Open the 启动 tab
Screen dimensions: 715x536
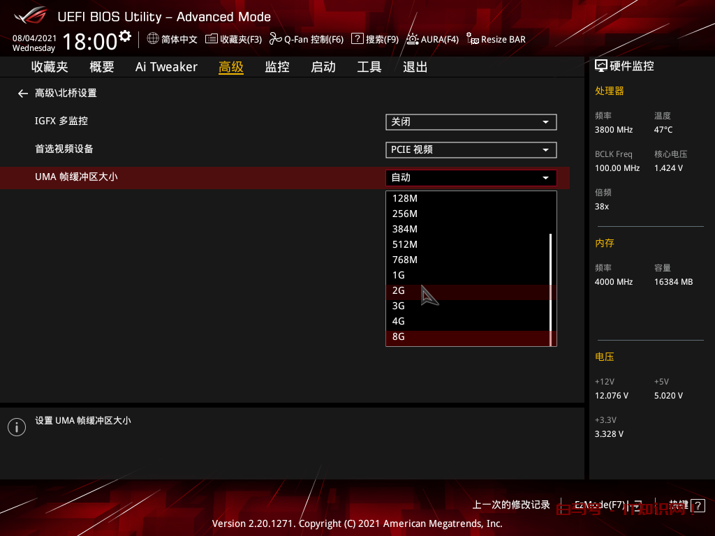click(323, 67)
